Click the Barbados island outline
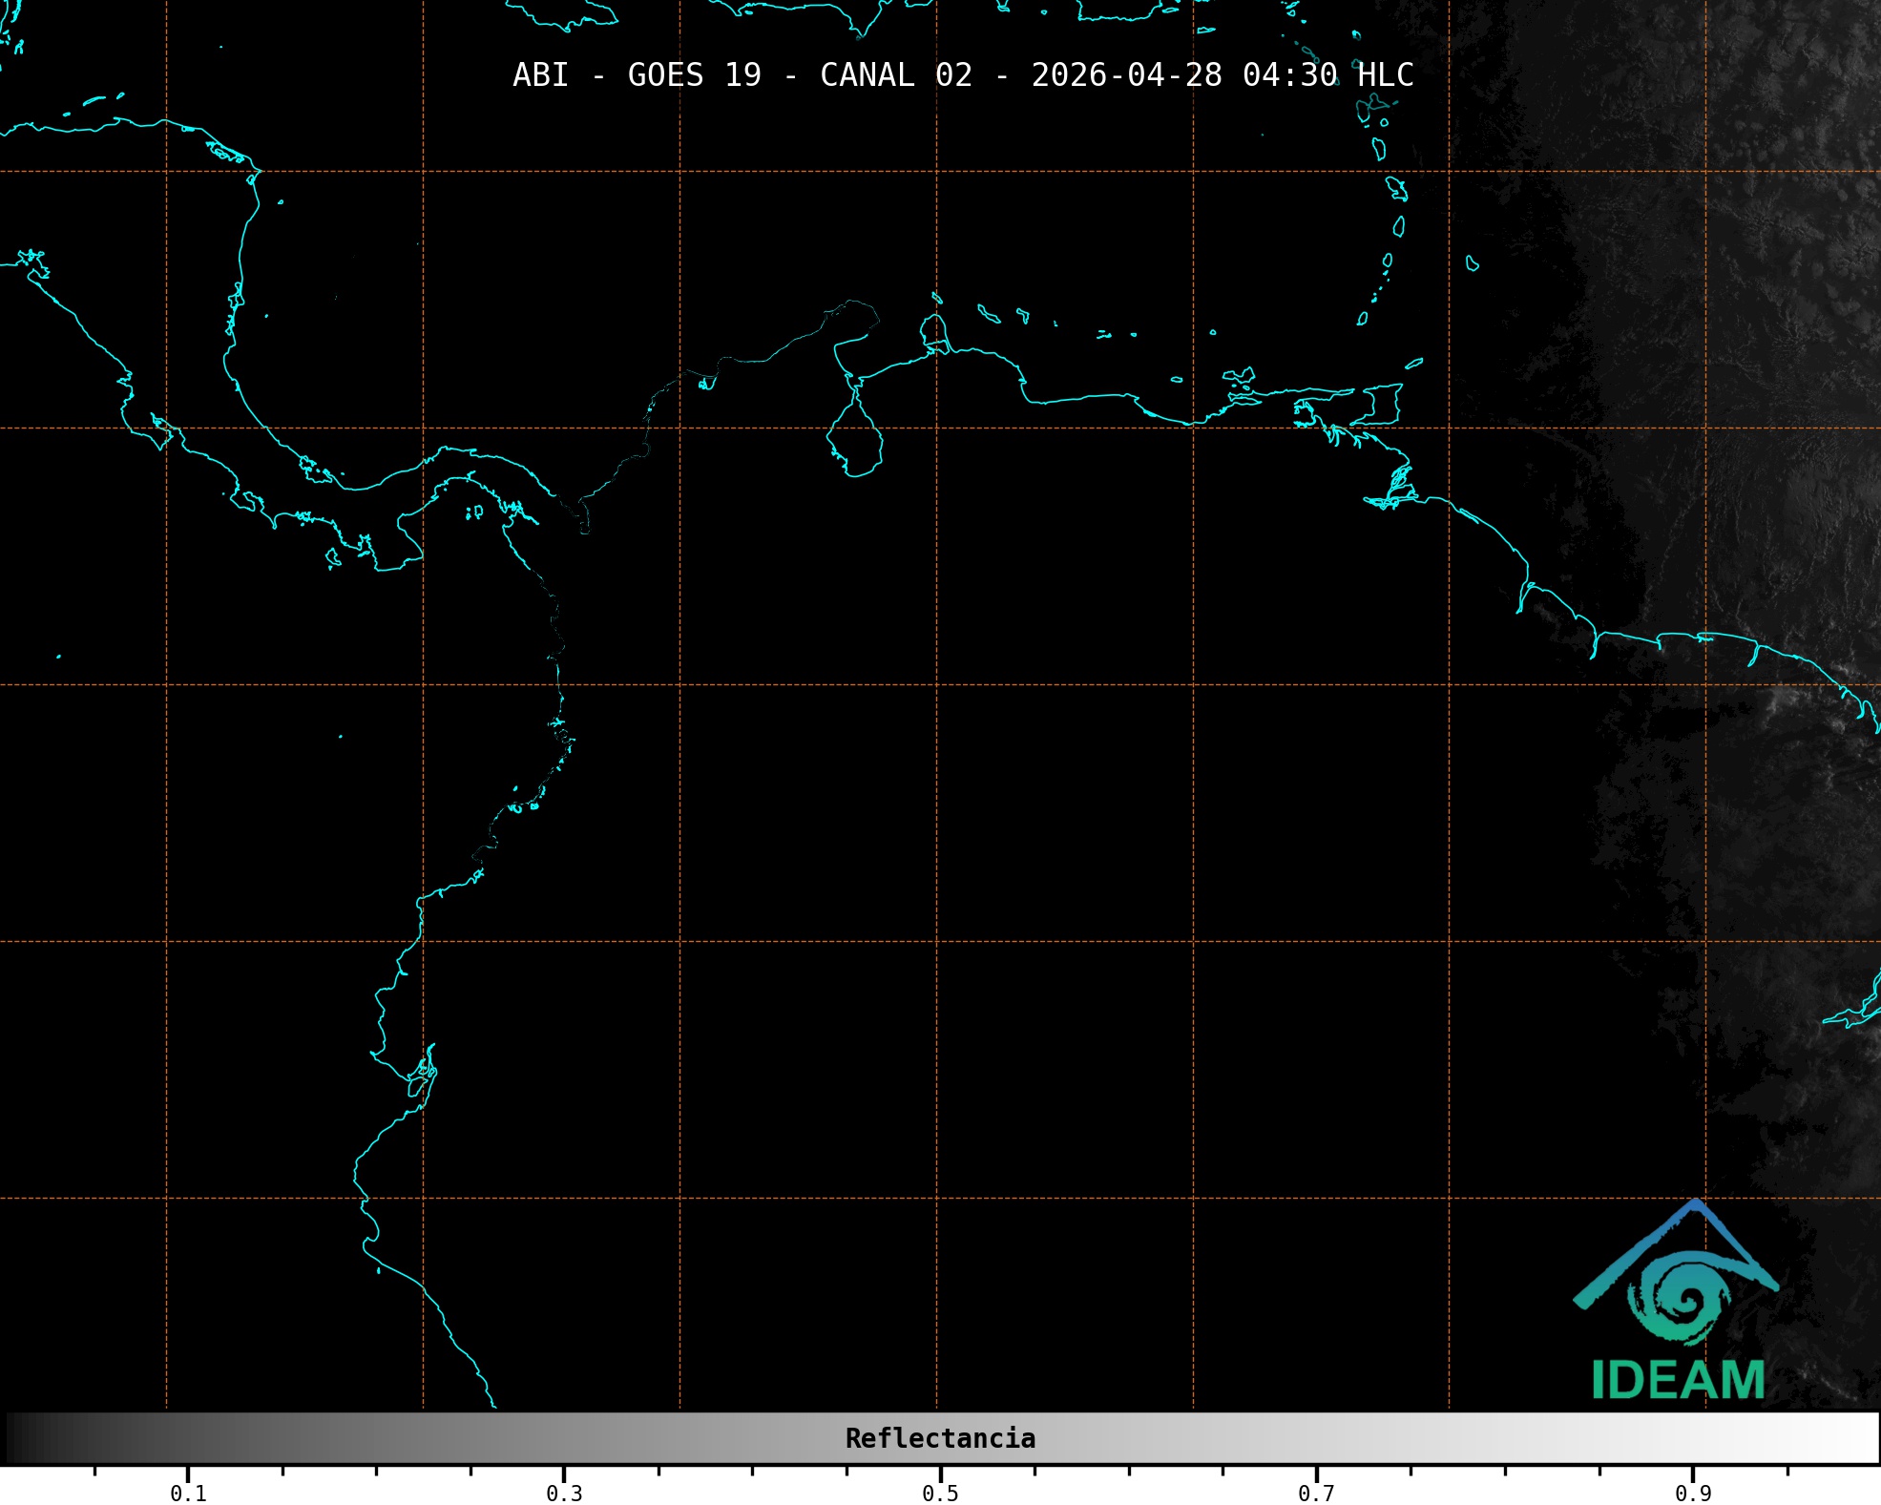1881x1505 pixels. (x=1473, y=263)
